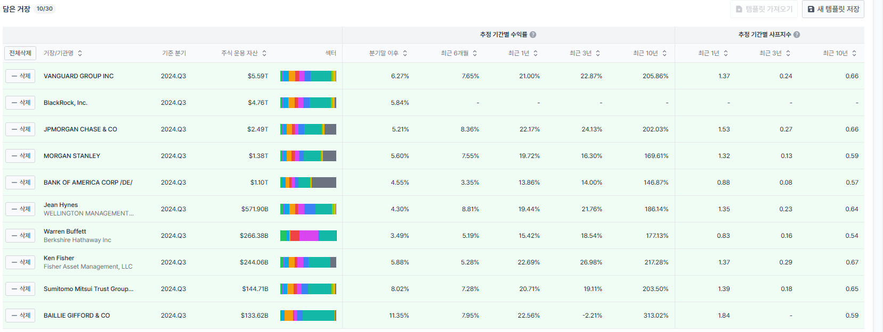The width and height of the screenshot is (883, 332).
Task: Delete BAILLIE GIFFORD & CO row
Action: (20, 316)
